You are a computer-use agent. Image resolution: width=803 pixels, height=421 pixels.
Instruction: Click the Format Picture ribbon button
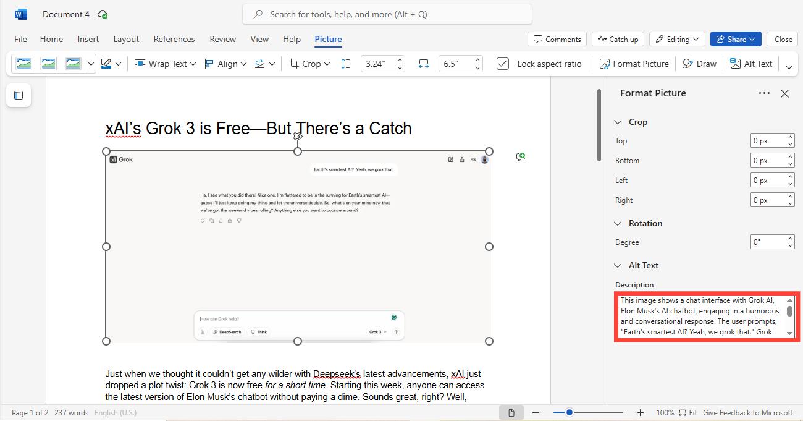click(x=634, y=64)
